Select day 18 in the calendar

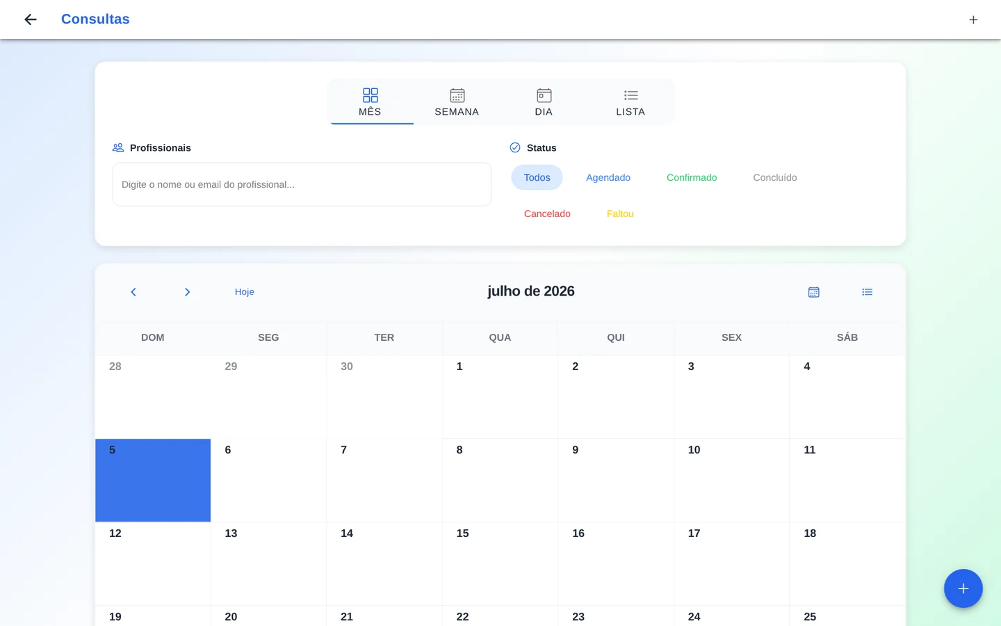(x=847, y=563)
